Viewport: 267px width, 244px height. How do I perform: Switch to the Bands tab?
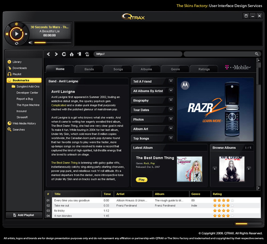click(x=89, y=69)
